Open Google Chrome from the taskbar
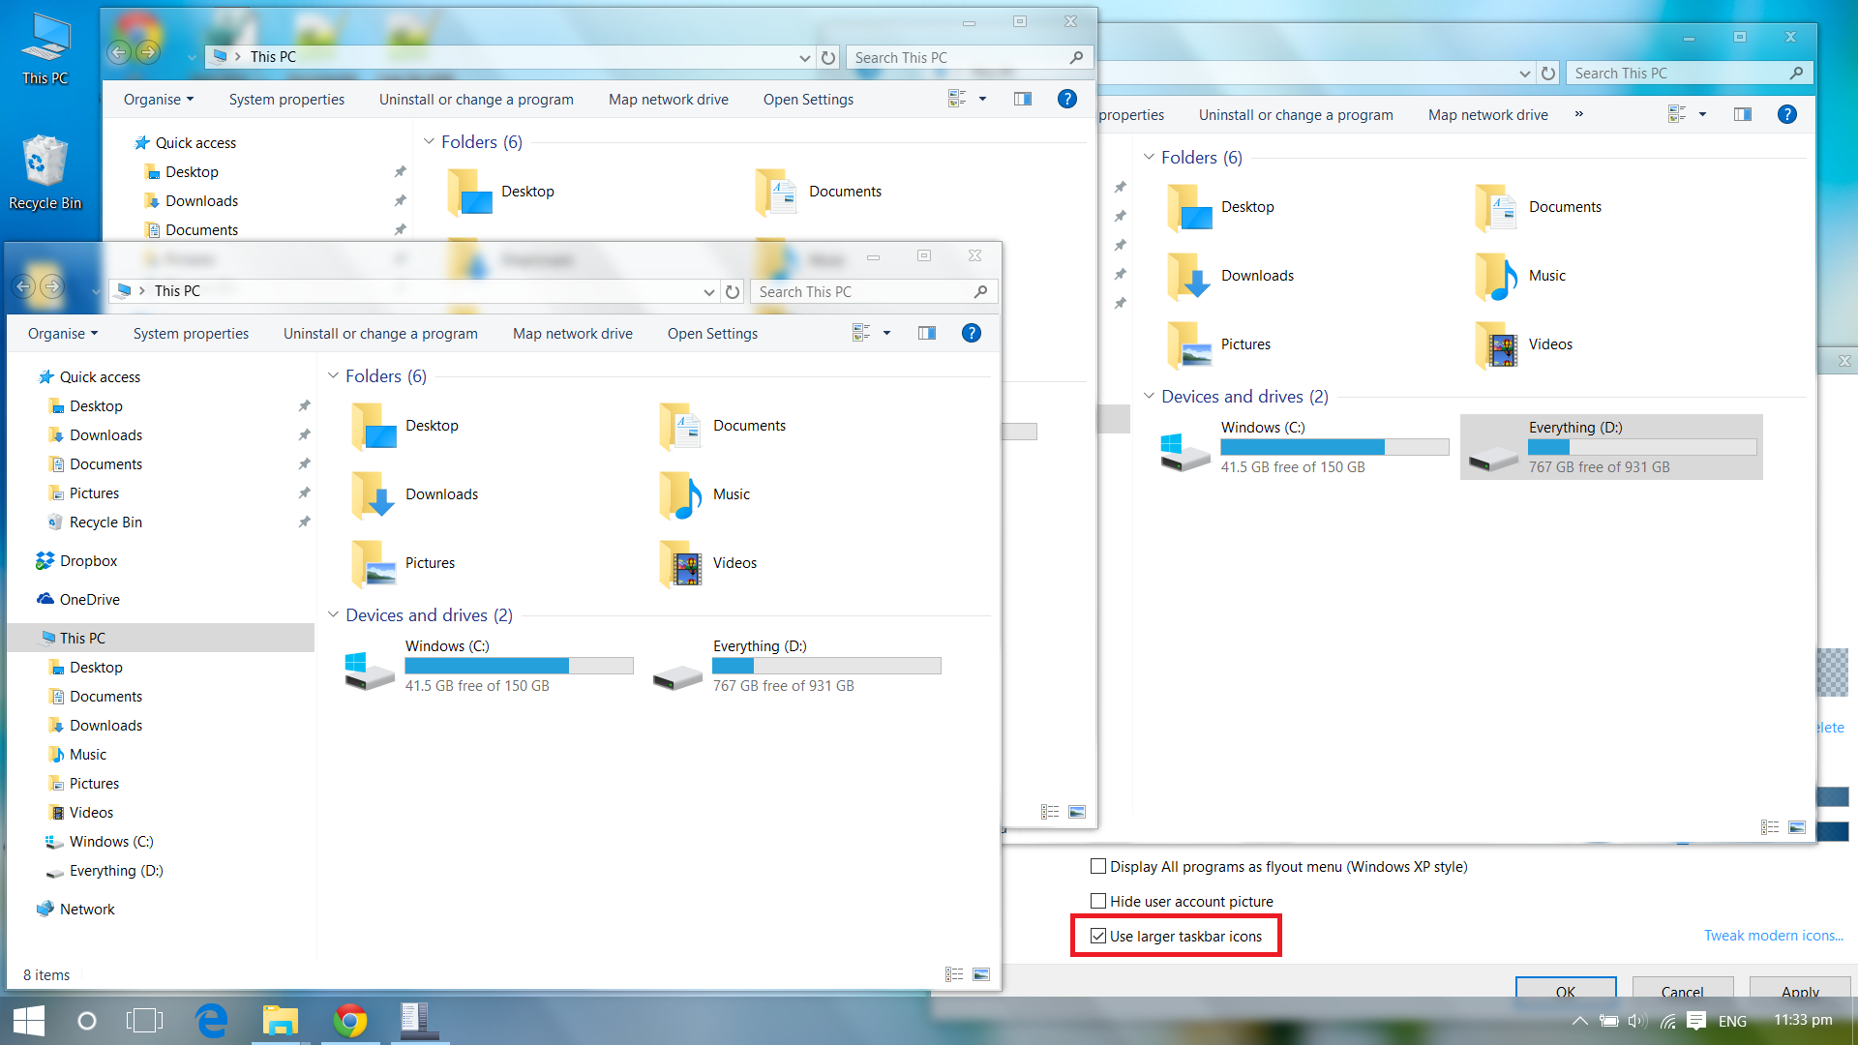The image size is (1858, 1045). [x=349, y=1020]
